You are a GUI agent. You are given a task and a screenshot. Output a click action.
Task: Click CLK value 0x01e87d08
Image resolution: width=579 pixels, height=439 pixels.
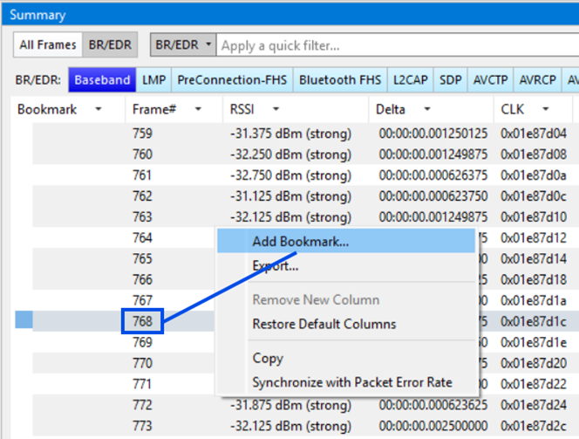(534, 154)
